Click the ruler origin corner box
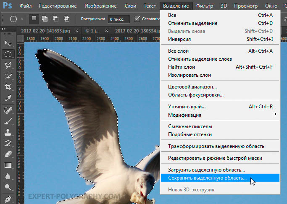The width and height of the screenshot is (287, 204). [21, 38]
